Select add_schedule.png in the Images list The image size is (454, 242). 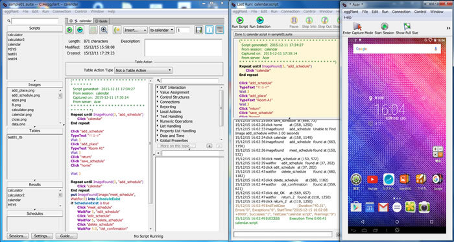[26, 95]
